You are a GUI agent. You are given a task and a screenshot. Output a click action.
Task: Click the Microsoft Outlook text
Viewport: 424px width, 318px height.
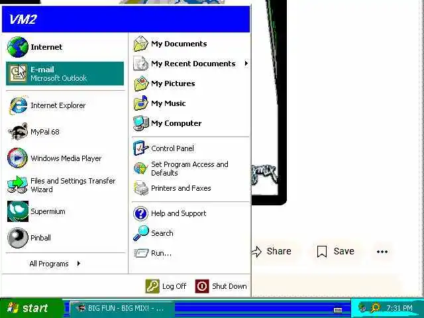[58, 78]
